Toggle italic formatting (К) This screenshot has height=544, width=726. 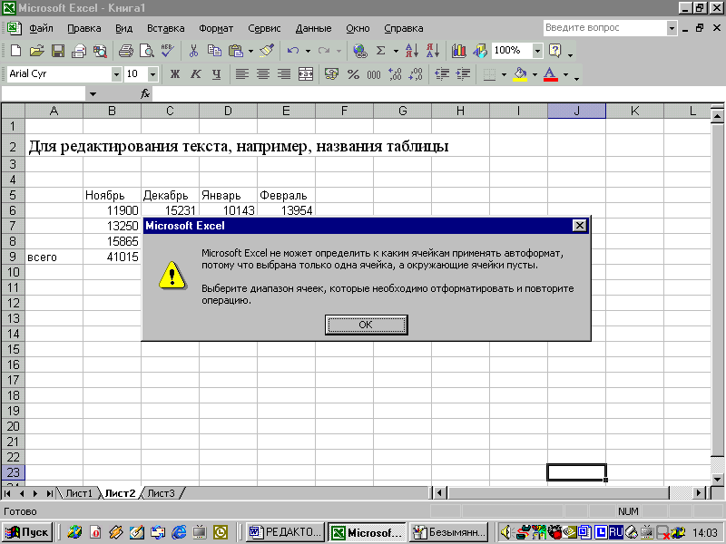coord(196,73)
